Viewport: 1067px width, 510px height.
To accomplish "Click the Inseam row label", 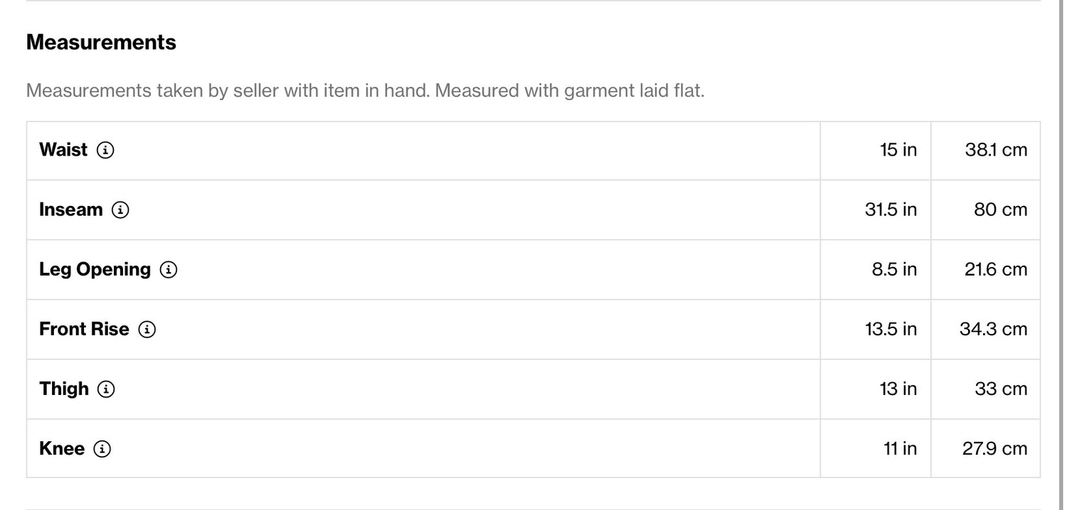I will click(71, 210).
